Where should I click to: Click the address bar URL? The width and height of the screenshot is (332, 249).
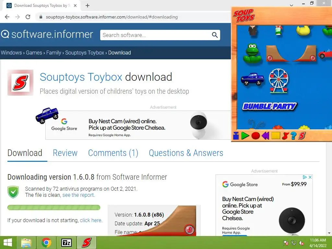[x=112, y=17]
